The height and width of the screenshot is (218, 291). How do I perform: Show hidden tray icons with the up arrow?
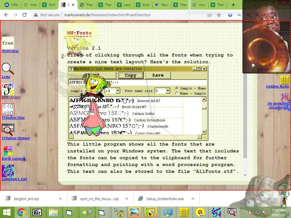point(244,213)
